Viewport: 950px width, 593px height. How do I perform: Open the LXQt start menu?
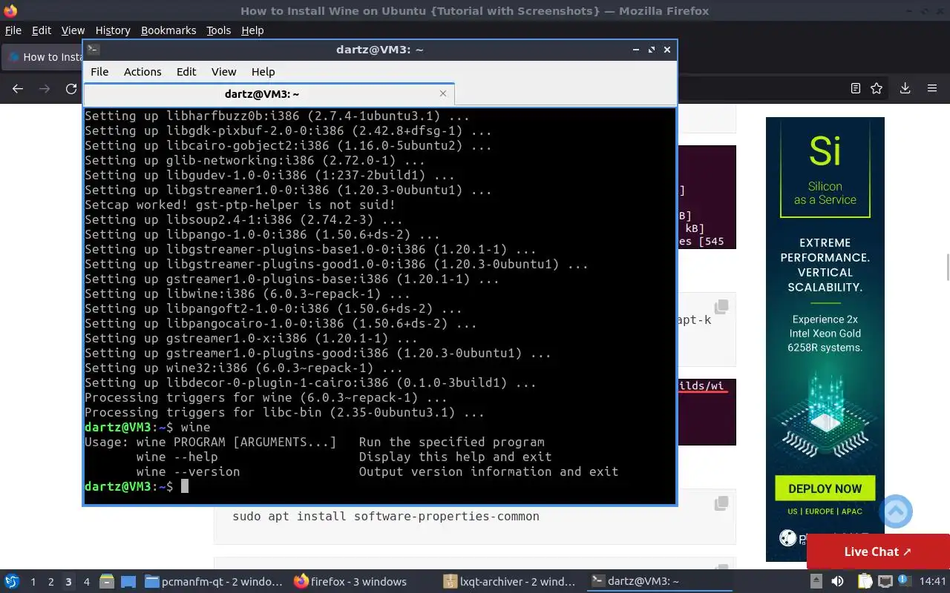point(11,582)
